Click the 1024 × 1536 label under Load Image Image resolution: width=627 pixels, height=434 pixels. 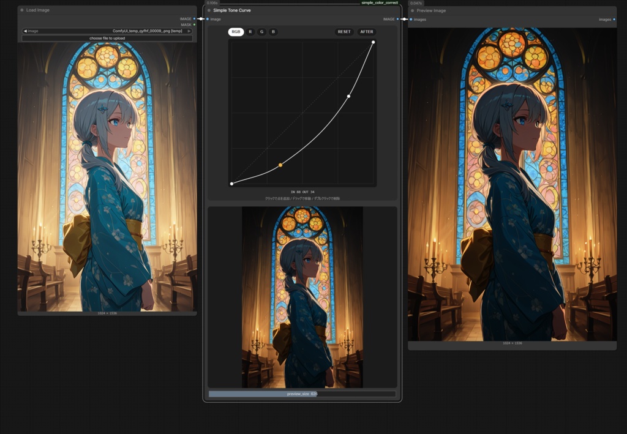[107, 313]
